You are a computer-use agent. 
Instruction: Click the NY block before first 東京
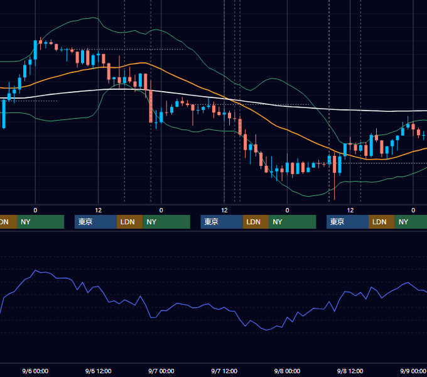click(40, 222)
